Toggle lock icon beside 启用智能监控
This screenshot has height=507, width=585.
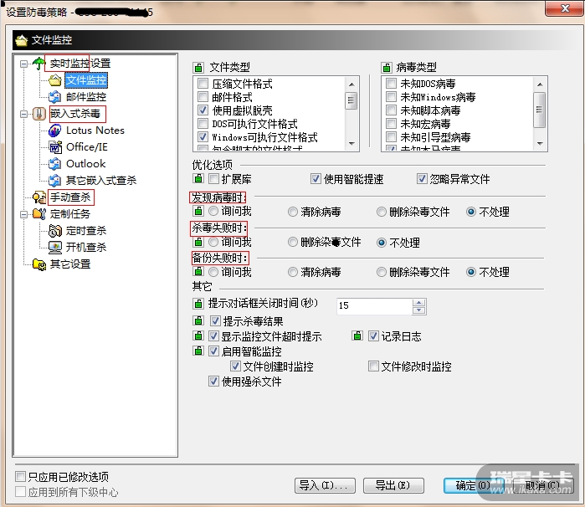pyautogui.click(x=198, y=351)
